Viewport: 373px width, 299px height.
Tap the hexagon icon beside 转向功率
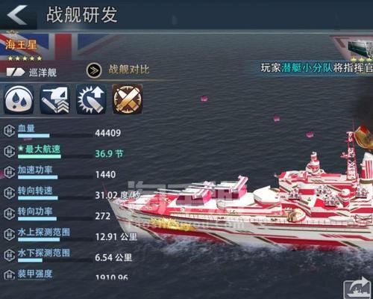(x=10, y=214)
